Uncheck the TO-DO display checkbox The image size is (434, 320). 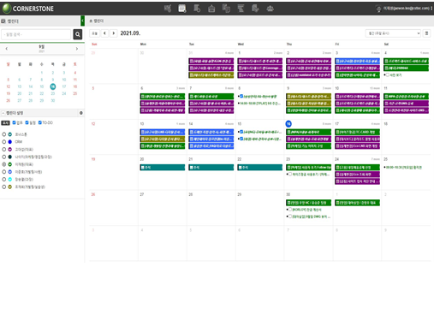(x=40, y=122)
